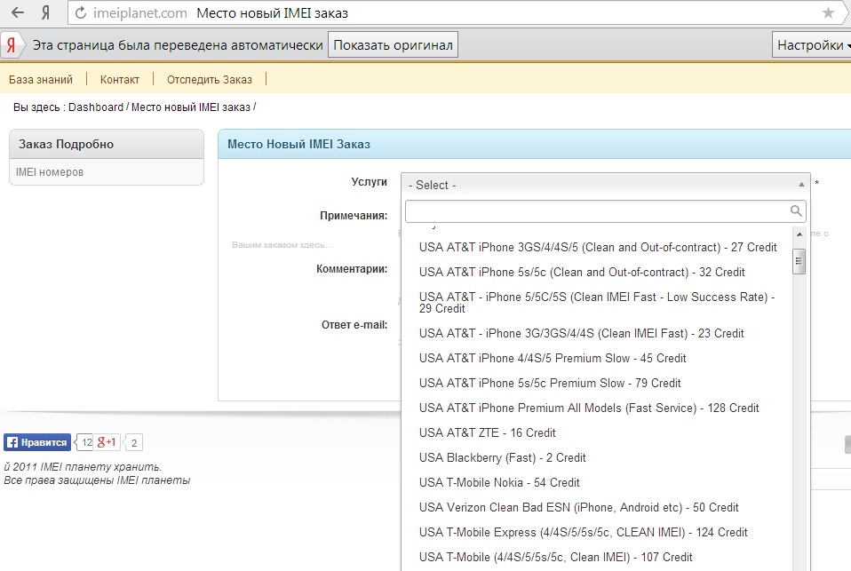Click the magnifier icon in the service search
This screenshot has height=571, width=851.
796,211
